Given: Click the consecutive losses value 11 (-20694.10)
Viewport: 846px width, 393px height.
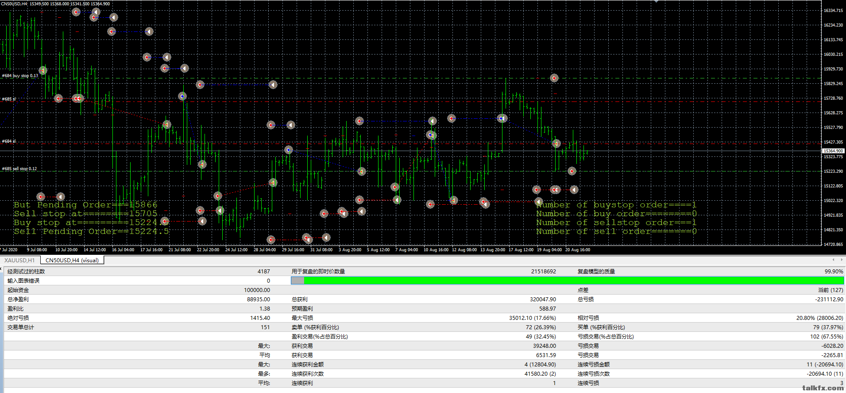Looking at the screenshot, I should tap(825, 364).
